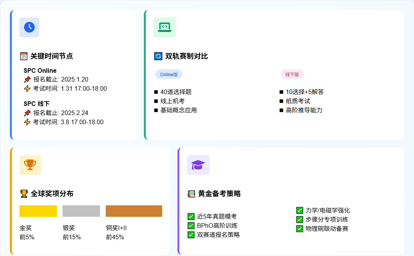This screenshot has width=414, height=256.
Task: Click the SPC Online subheading
Action: 40,70
